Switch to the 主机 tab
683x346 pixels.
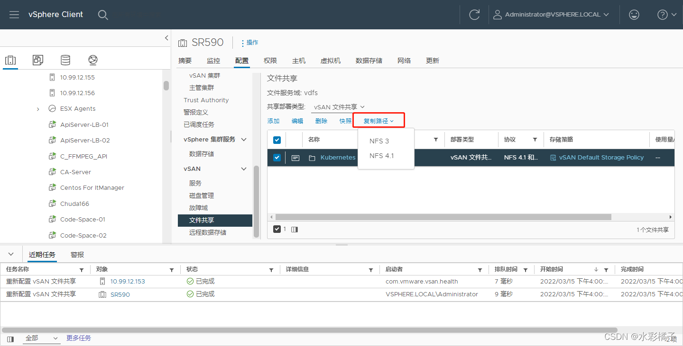pos(299,61)
